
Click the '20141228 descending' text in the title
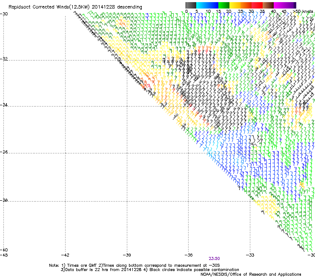[117, 7]
